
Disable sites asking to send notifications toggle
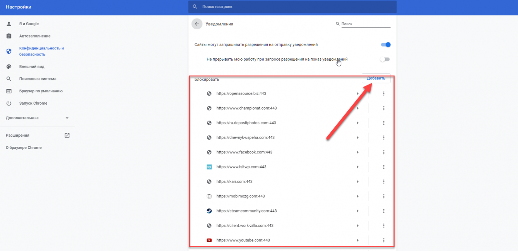pos(386,45)
